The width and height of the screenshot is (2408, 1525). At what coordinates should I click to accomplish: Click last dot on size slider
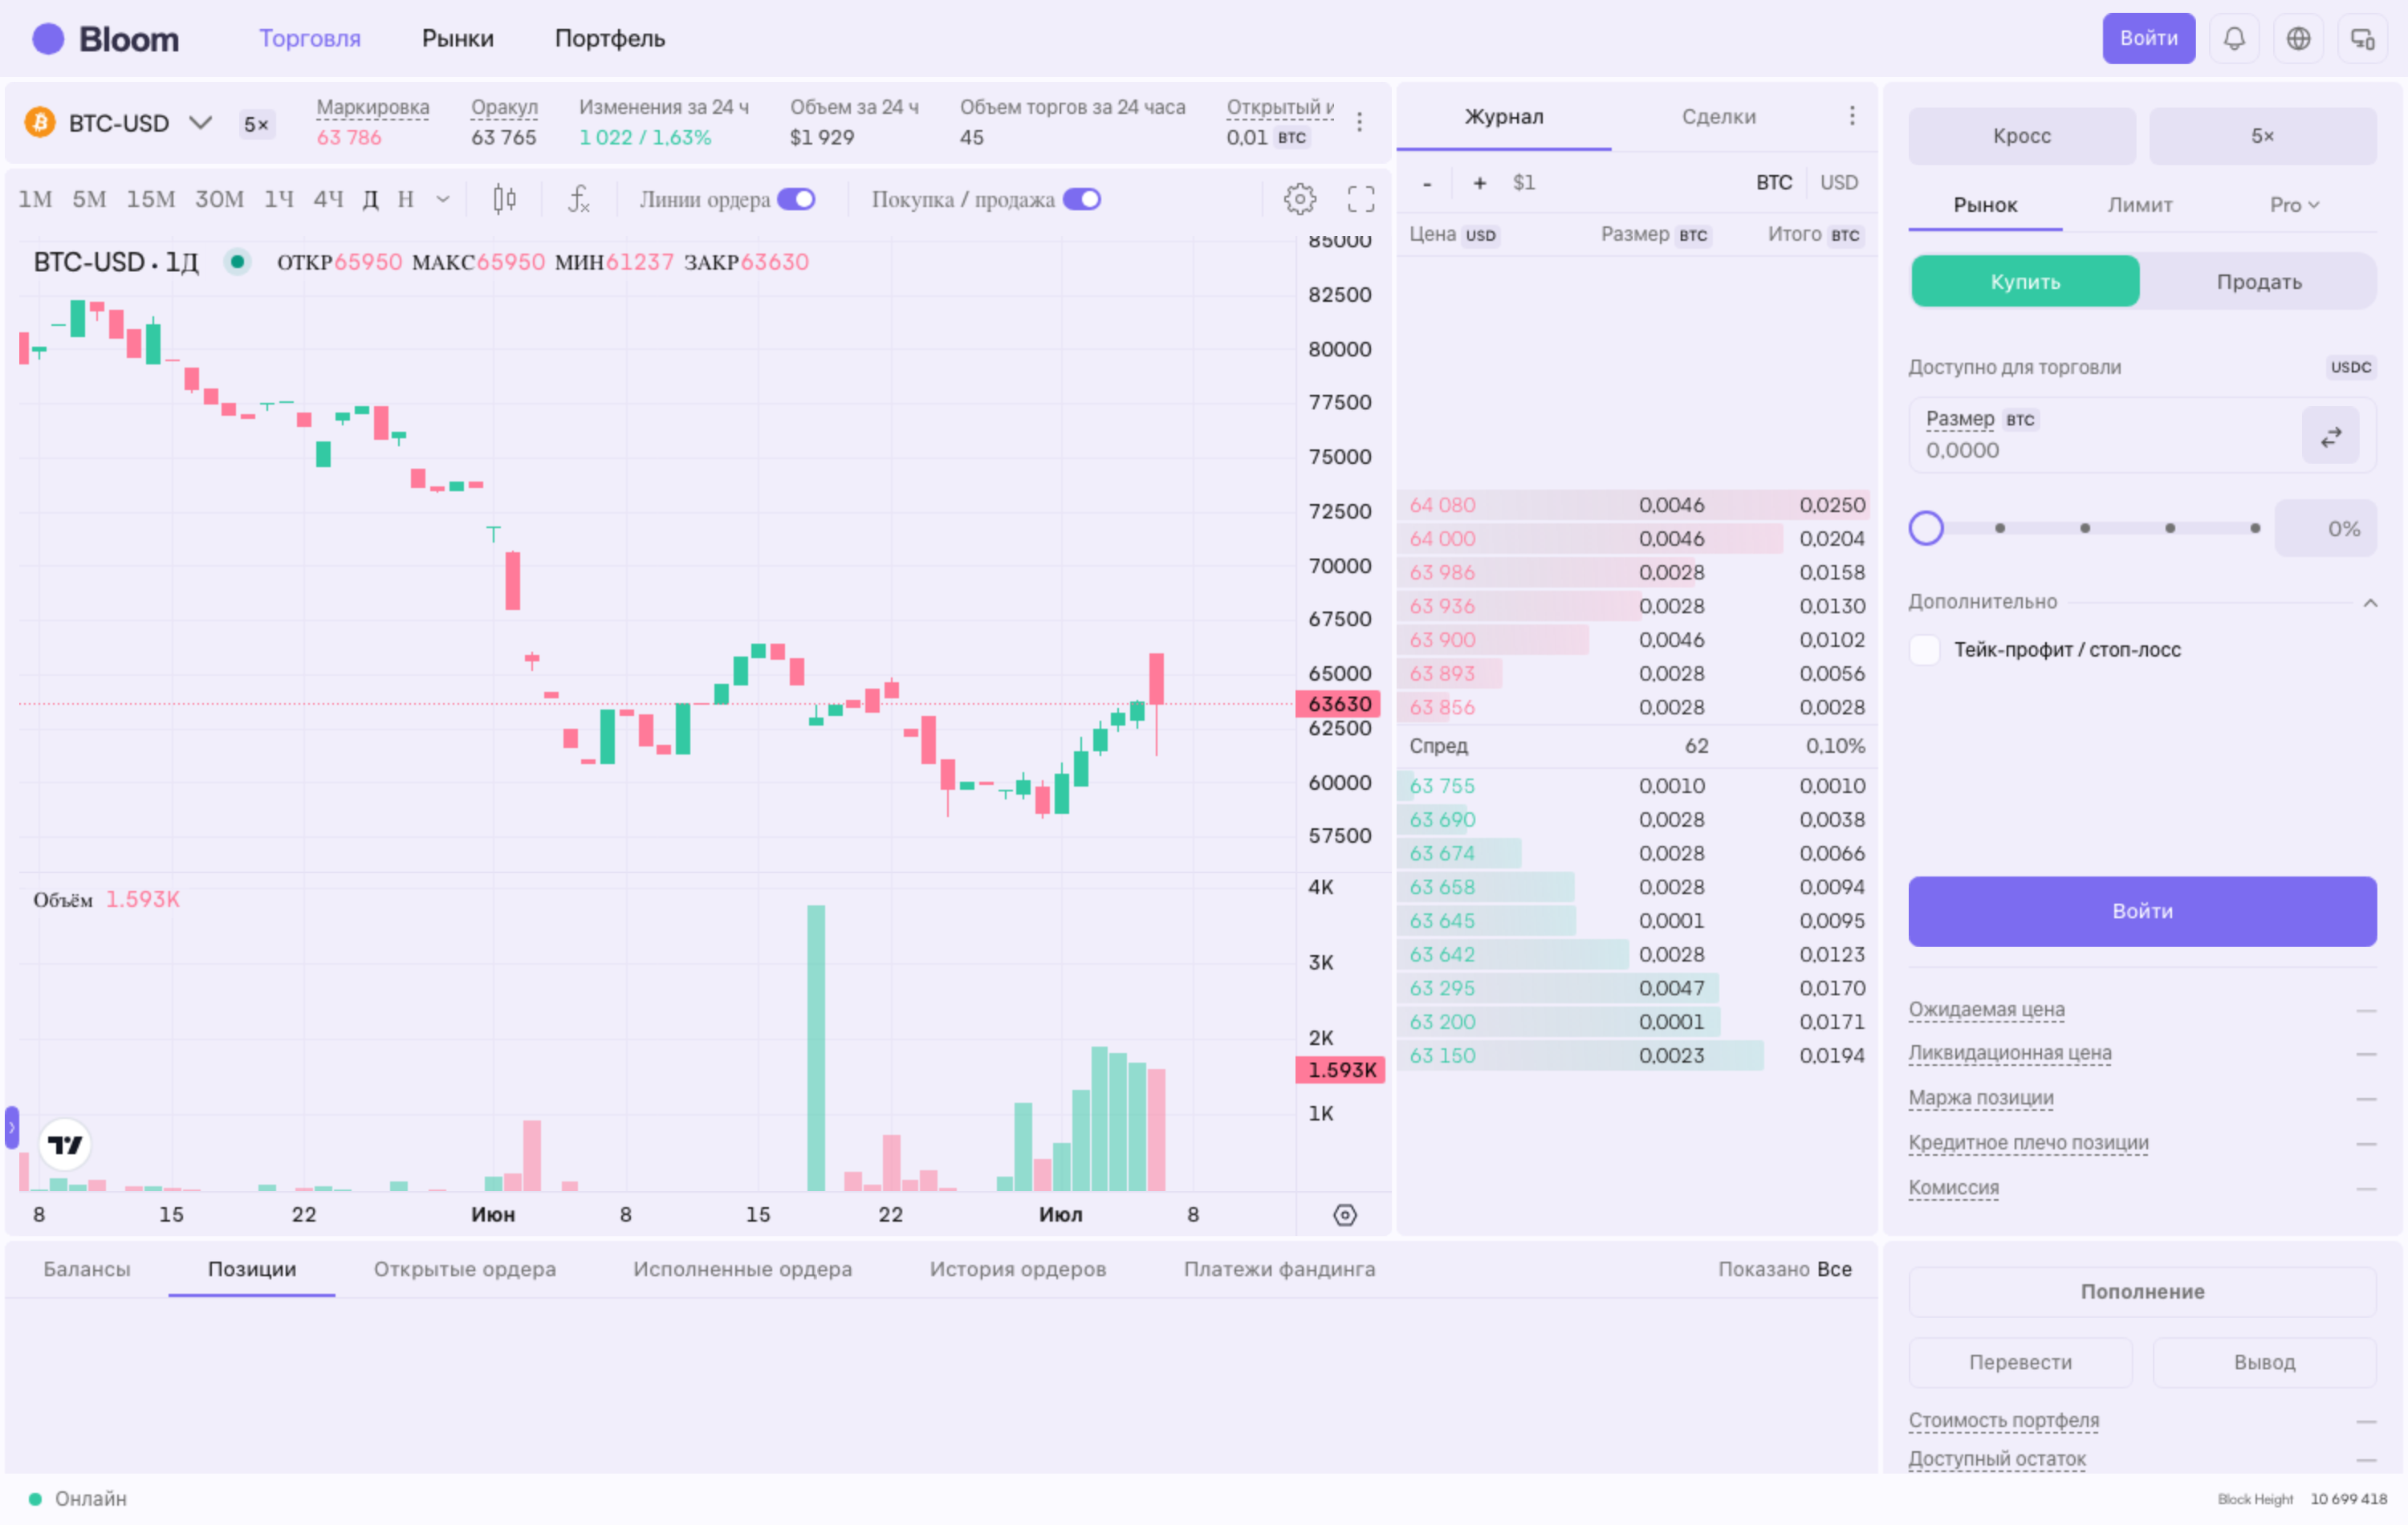point(2255,528)
